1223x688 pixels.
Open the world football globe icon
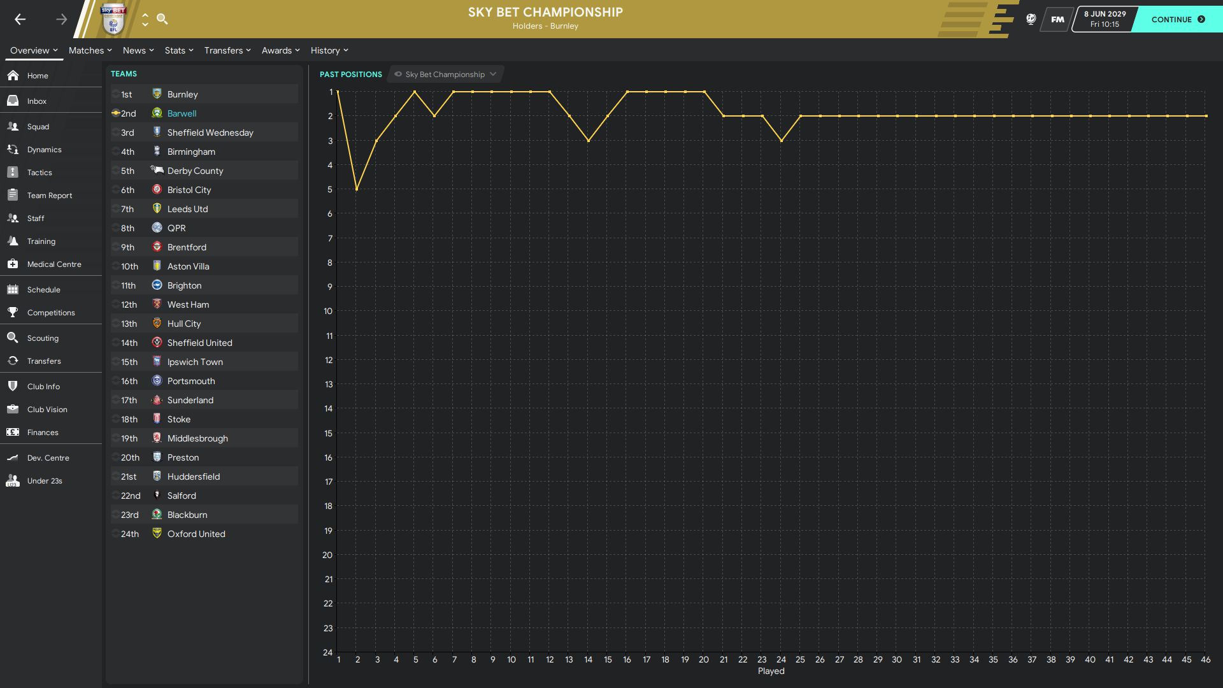coord(1031,19)
